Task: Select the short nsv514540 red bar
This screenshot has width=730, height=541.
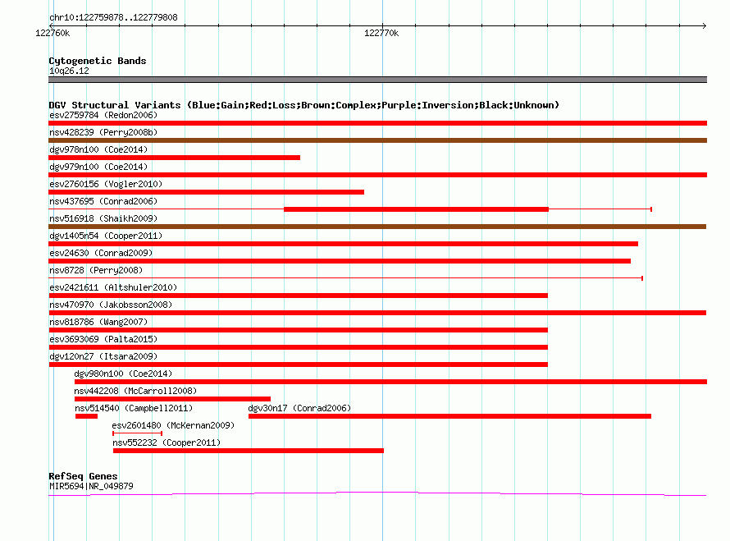Action: point(87,416)
